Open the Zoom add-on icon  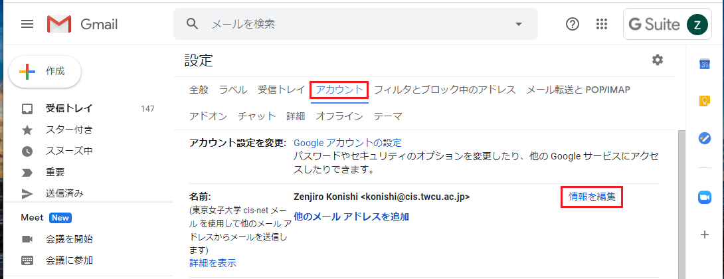tap(705, 197)
